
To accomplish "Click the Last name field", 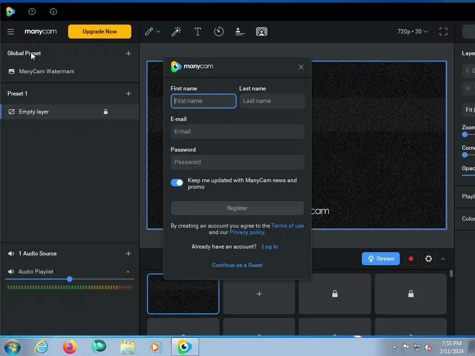I will 272,101.
